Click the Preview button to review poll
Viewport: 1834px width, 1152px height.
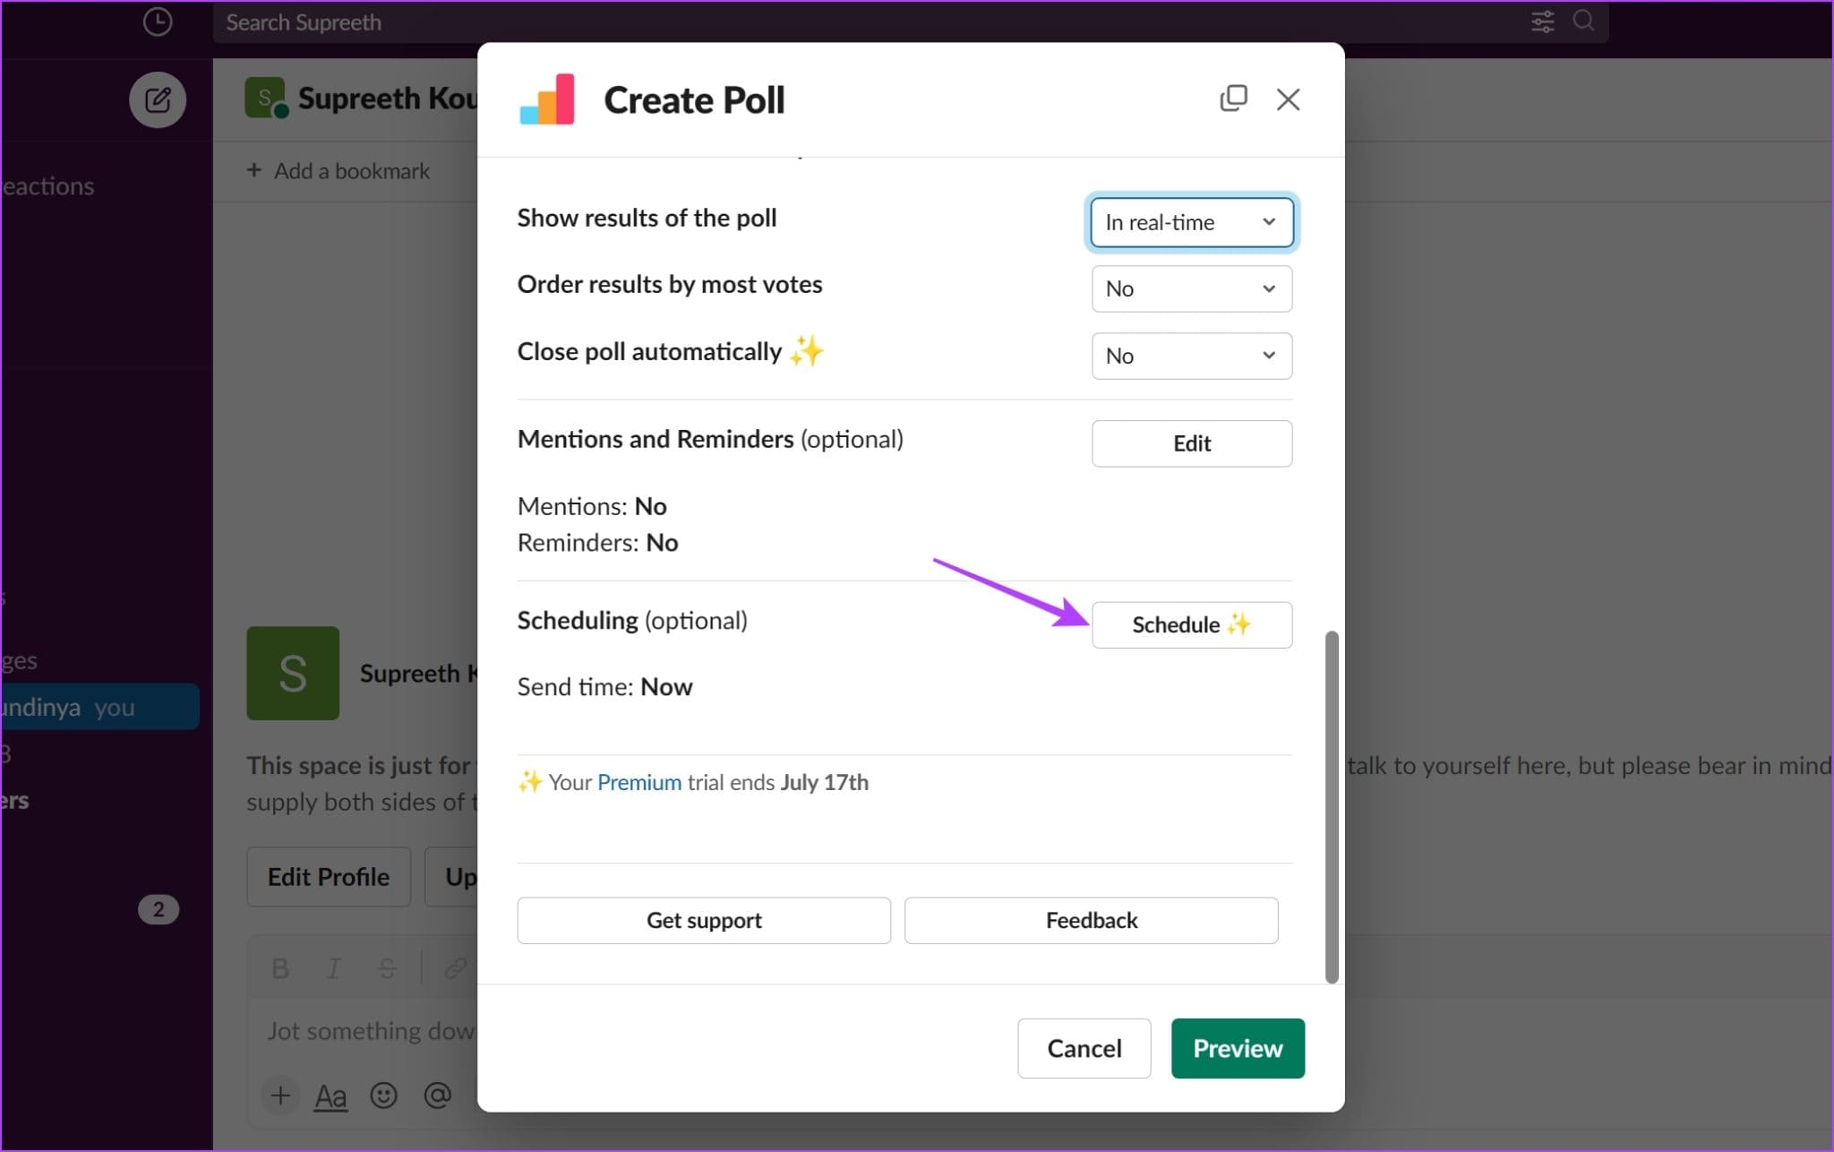coord(1238,1048)
